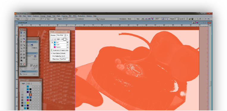The width and height of the screenshot is (227, 111).
Task: Click the densitometer target icon in Viewer
Action: point(62,39)
